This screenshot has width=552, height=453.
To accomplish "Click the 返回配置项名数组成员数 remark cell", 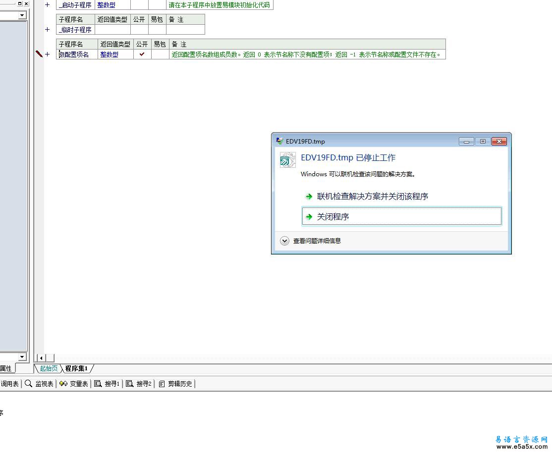I will pos(307,54).
